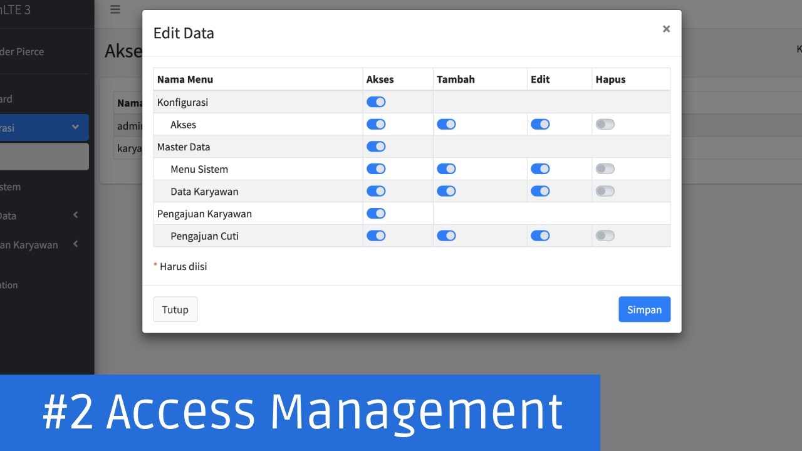Open the Menu Sistem sidebar item
This screenshot has width=802, height=451.
click(x=44, y=187)
